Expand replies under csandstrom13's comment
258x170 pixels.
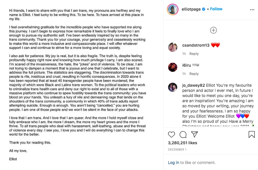click(x=194, y=54)
